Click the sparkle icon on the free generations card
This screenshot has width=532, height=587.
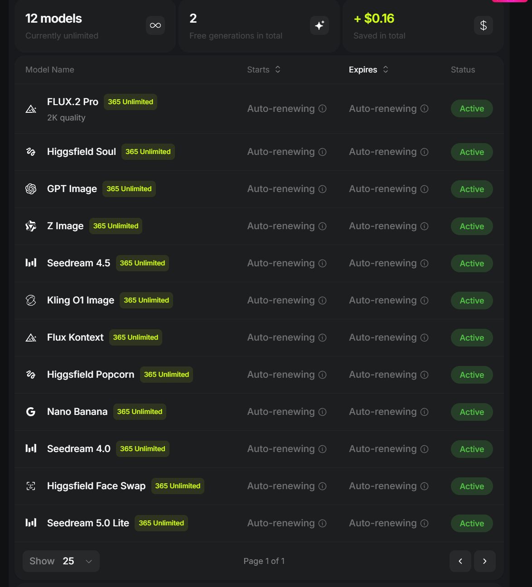pos(319,25)
